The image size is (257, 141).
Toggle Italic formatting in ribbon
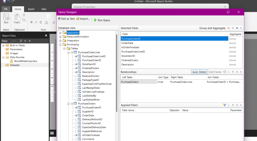(x=36, y=22)
